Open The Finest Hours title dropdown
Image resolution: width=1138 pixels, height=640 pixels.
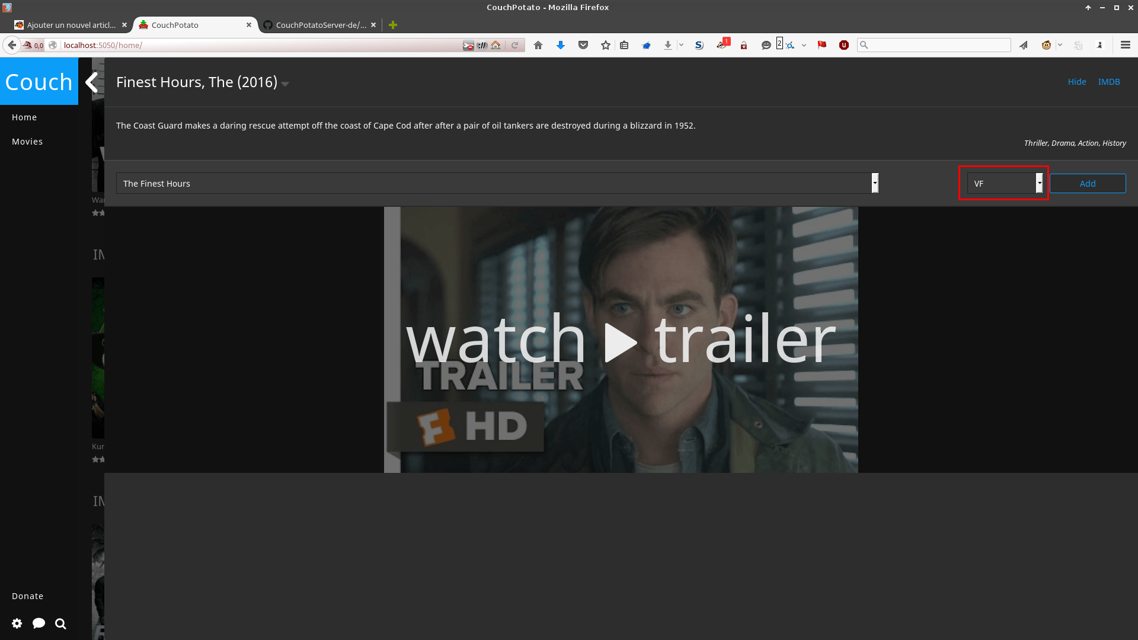click(497, 183)
